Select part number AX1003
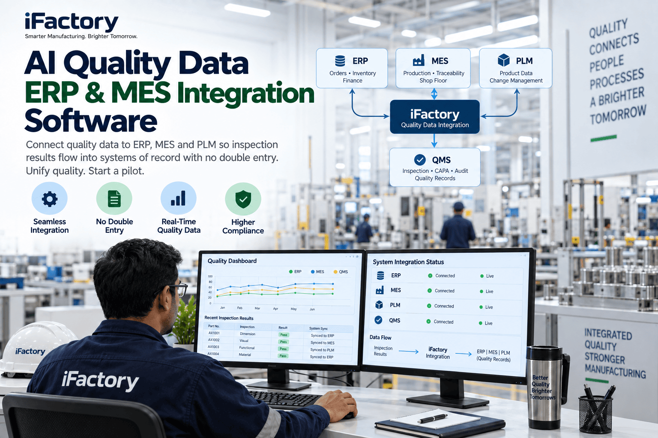 213,346
